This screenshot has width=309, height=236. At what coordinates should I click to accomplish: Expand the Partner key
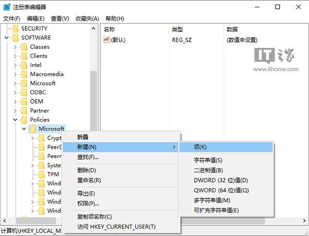pos(15,111)
